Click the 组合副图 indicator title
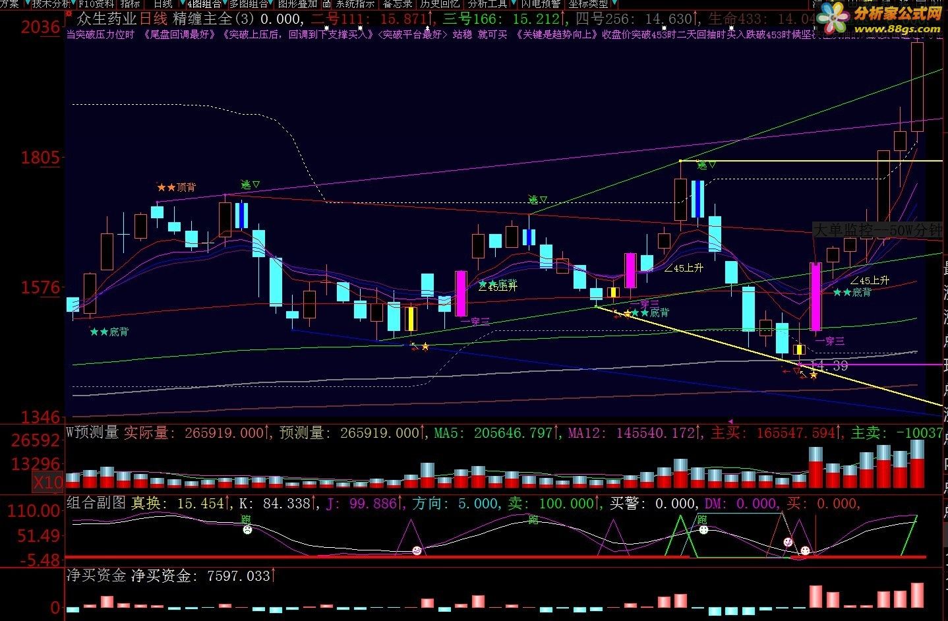 pos(96,503)
